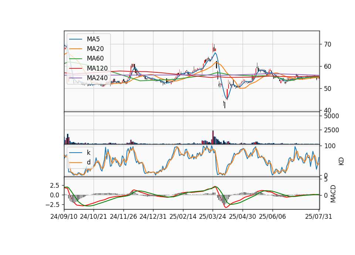Click the red MA120 legend line sample
This screenshot has width=355, height=255.
tap(75, 68)
